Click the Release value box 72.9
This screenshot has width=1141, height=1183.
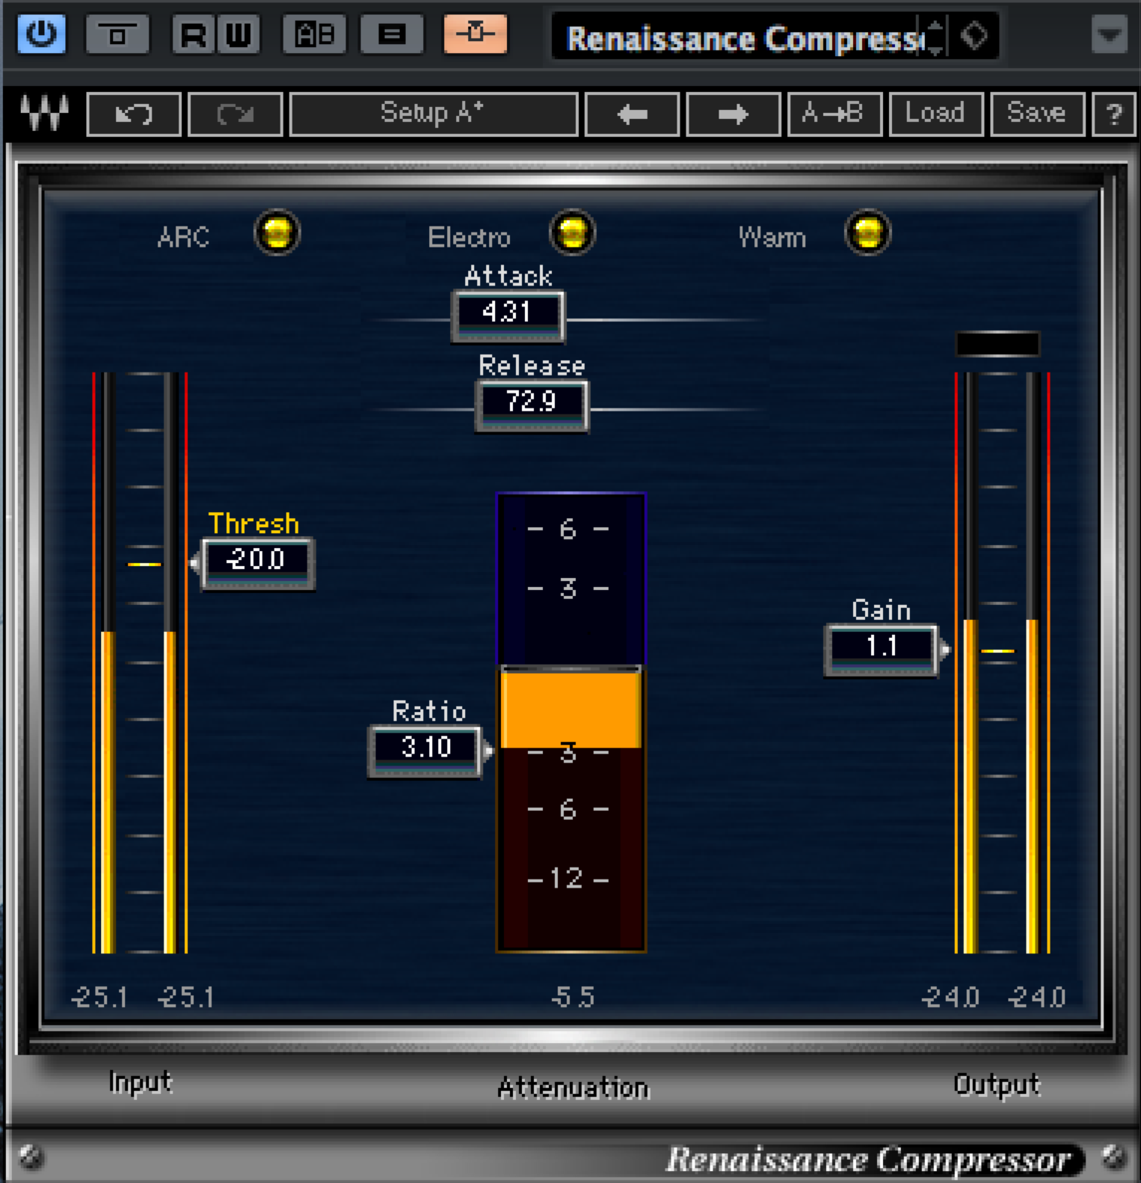tap(532, 405)
